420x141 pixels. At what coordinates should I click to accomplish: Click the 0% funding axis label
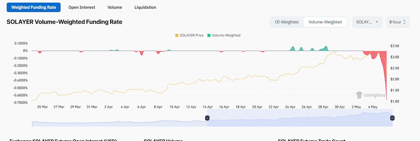[25, 51]
